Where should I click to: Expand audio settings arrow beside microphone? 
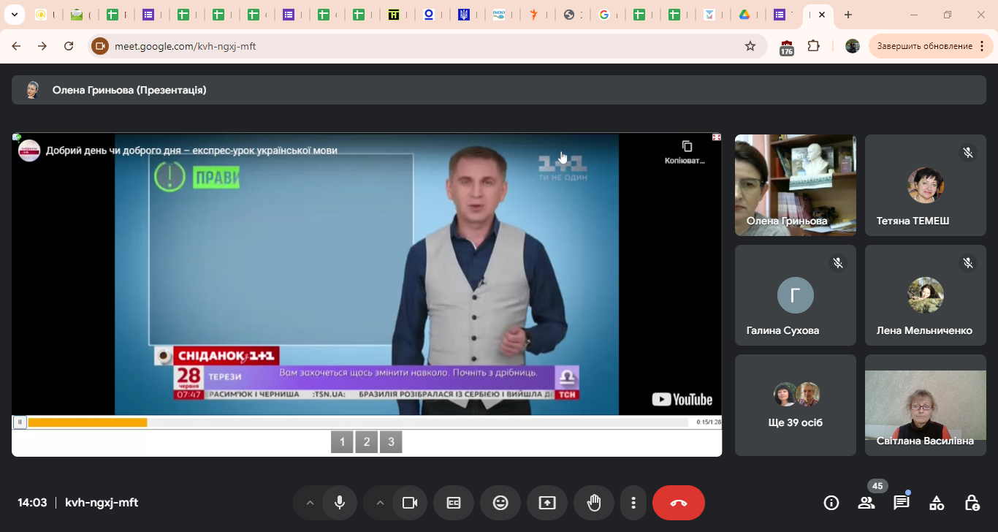click(x=310, y=503)
